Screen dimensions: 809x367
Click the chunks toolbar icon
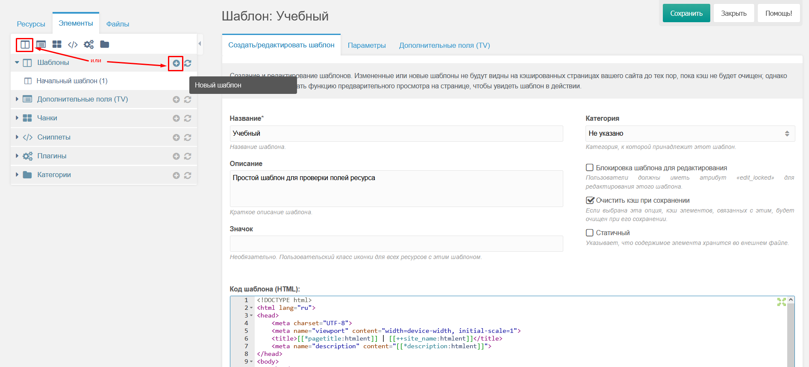[57, 44]
